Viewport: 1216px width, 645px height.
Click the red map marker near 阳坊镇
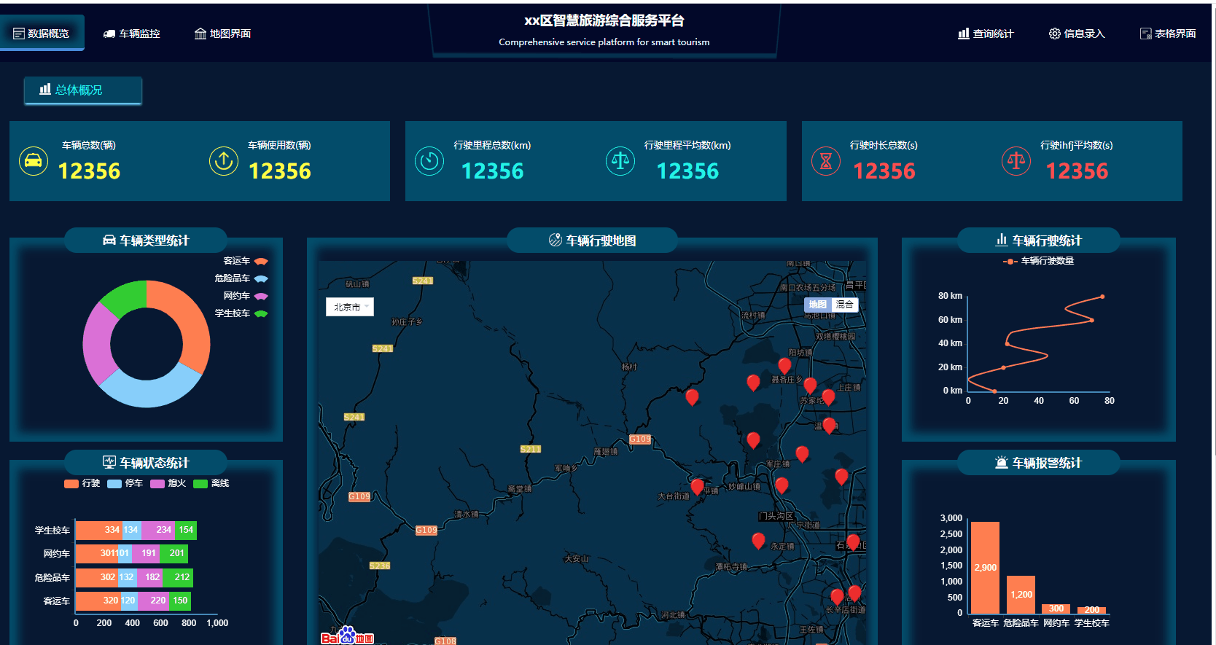click(x=784, y=365)
